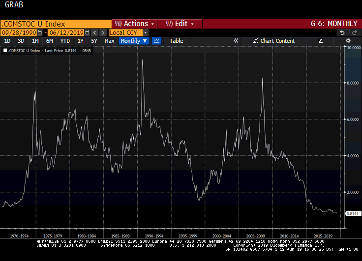Click the white series legend swatch
The image size is (362, 261).
click(5, 50)
